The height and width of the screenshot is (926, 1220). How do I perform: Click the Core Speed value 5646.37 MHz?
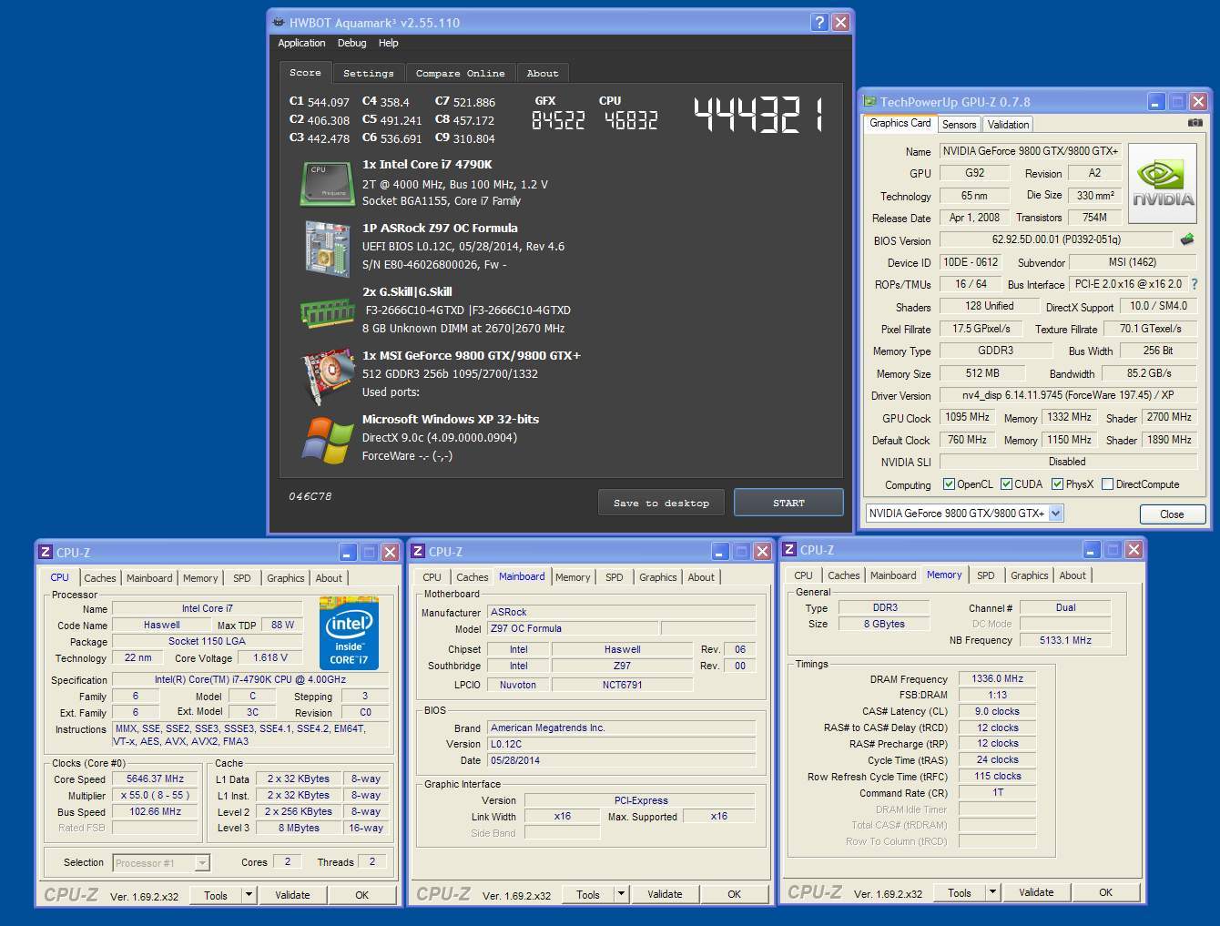pos(155,779)
